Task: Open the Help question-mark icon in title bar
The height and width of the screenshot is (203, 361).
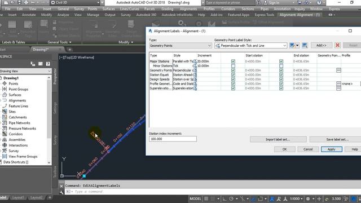Action: (319, 2)
